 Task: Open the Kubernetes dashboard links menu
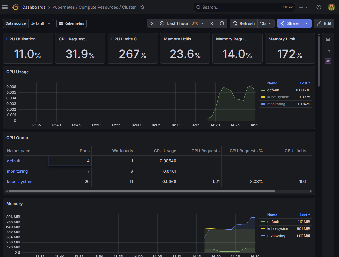pyautogui.click(x=71, y=23)
